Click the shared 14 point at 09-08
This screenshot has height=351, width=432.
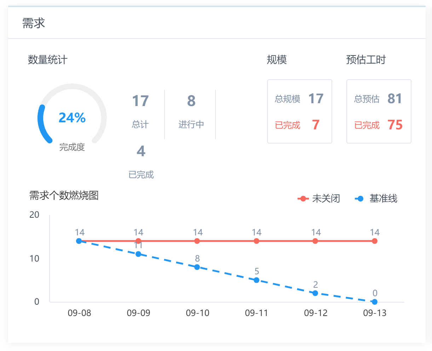click(79, 241)
